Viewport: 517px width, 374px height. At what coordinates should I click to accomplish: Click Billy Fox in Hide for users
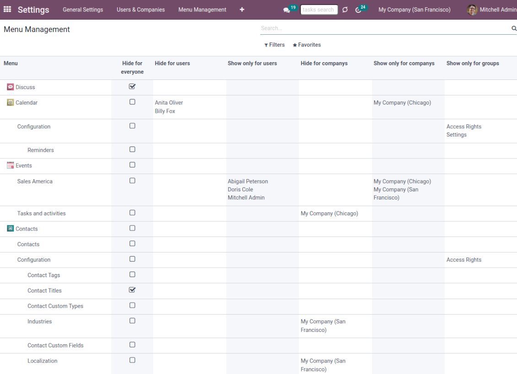click(165, 111)
